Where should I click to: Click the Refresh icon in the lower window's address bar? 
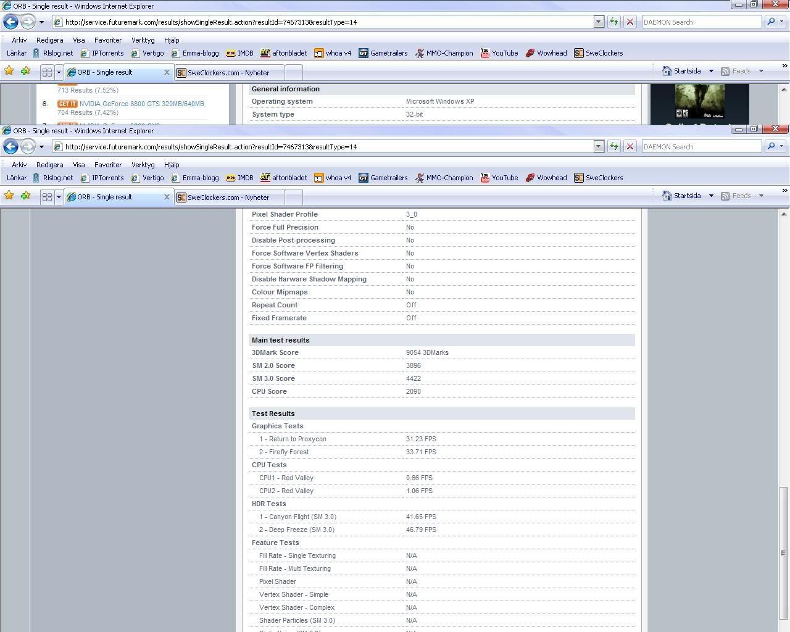(x=613, y=147)
